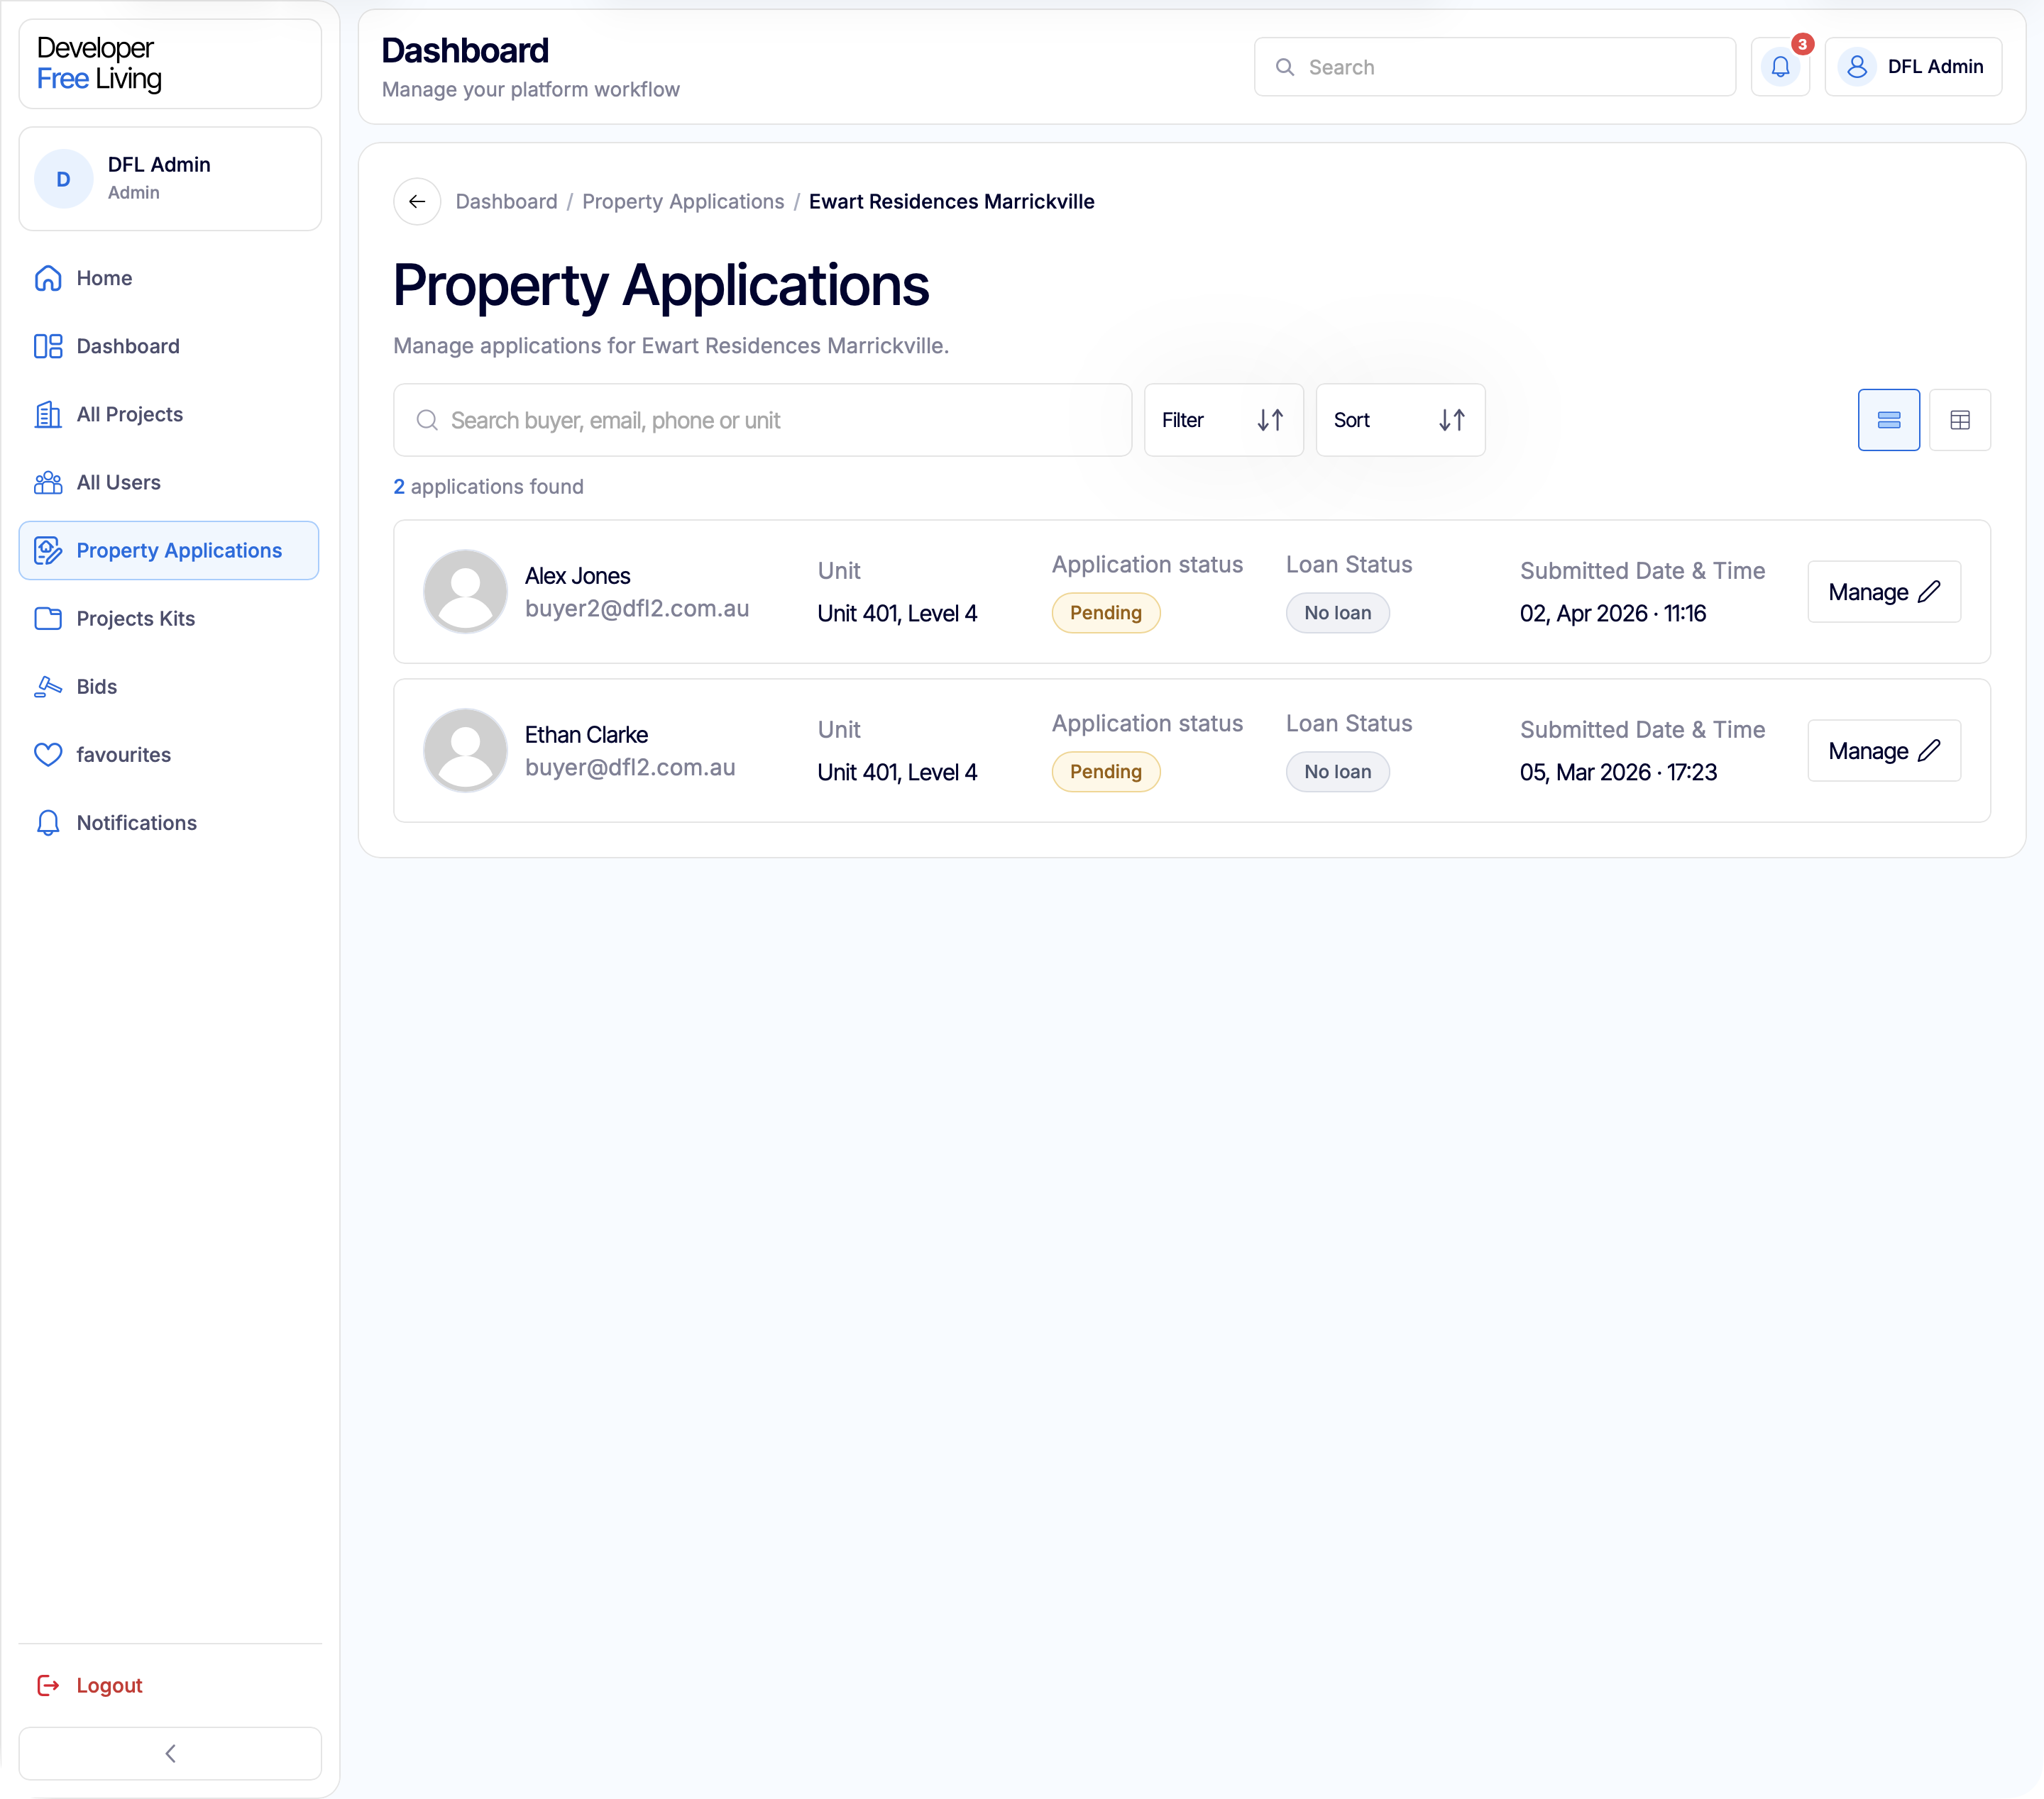Click the name Alex Jones
The image size is (2044, 1799).
[578, 576]
